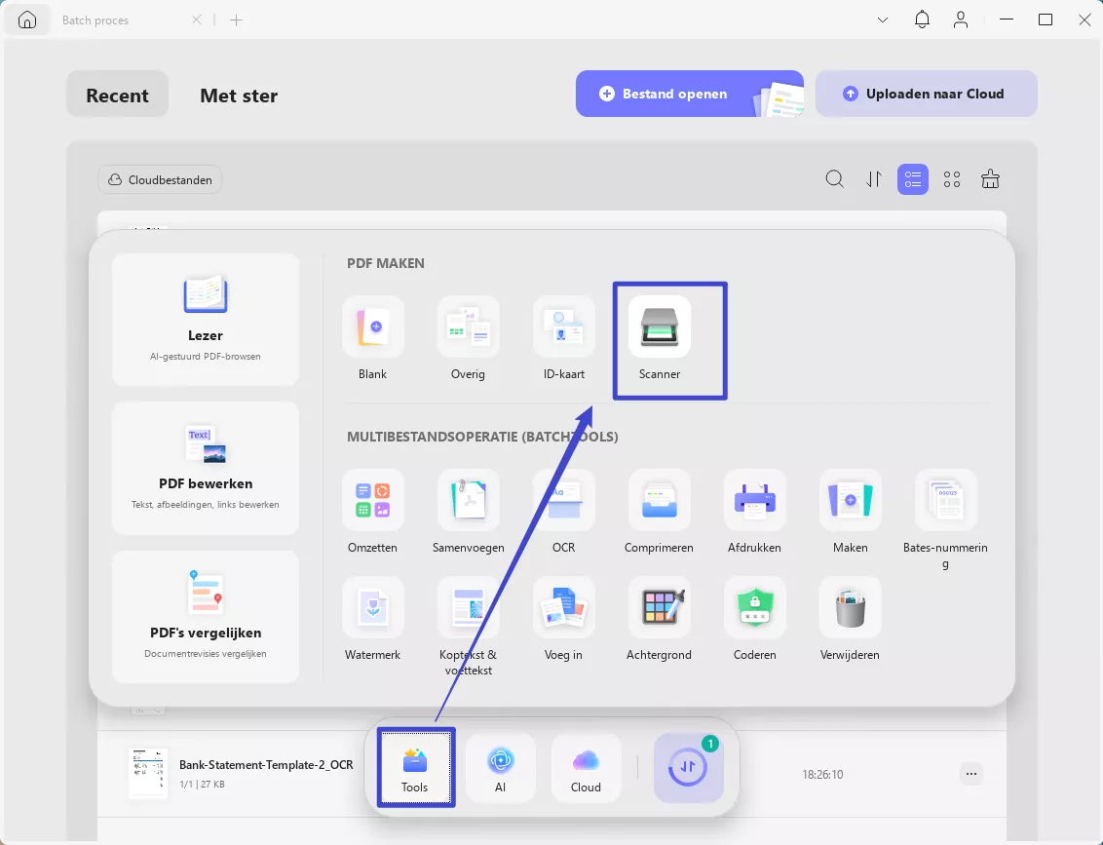Toggle the sort order control
Viewport: 1103px width, 845px height.
(873, 179)
